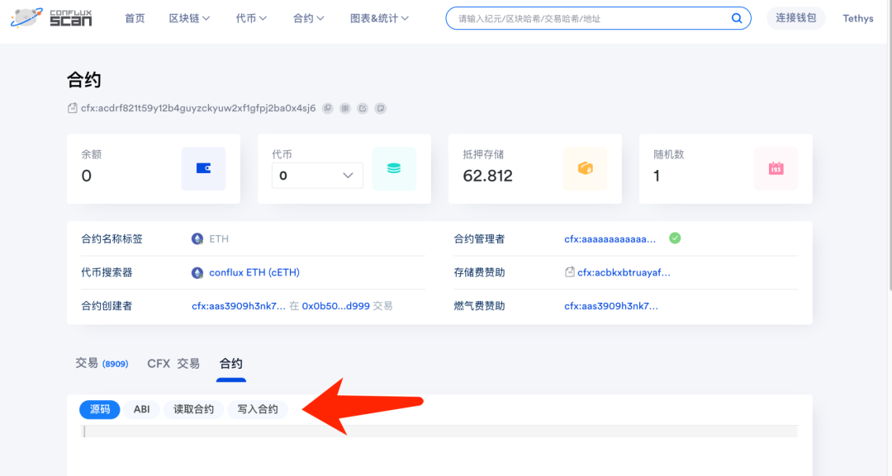
Task: Copy the contract address
Action: click(328, 108)
